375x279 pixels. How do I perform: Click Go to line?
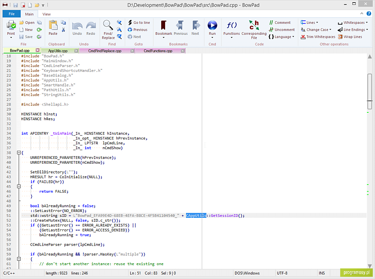[x=139, y=22]
